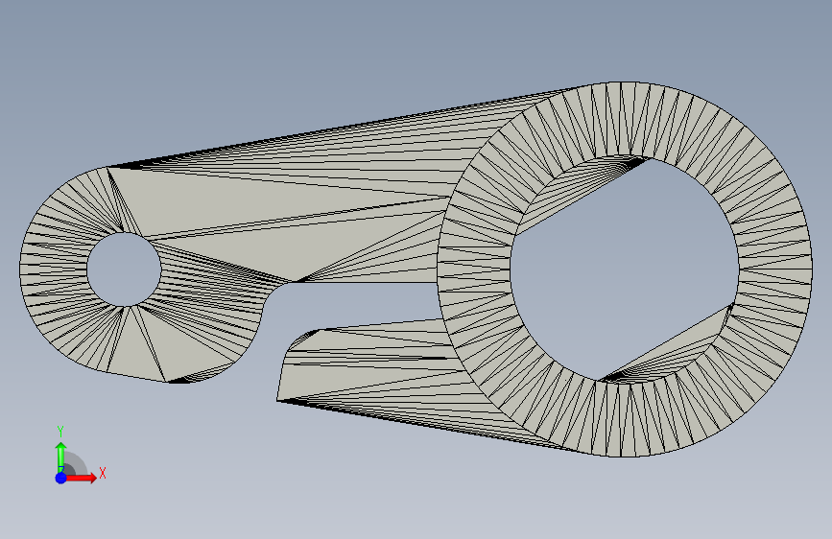
Task: Select the ring face around the small round hole
Action: (53, 269)
